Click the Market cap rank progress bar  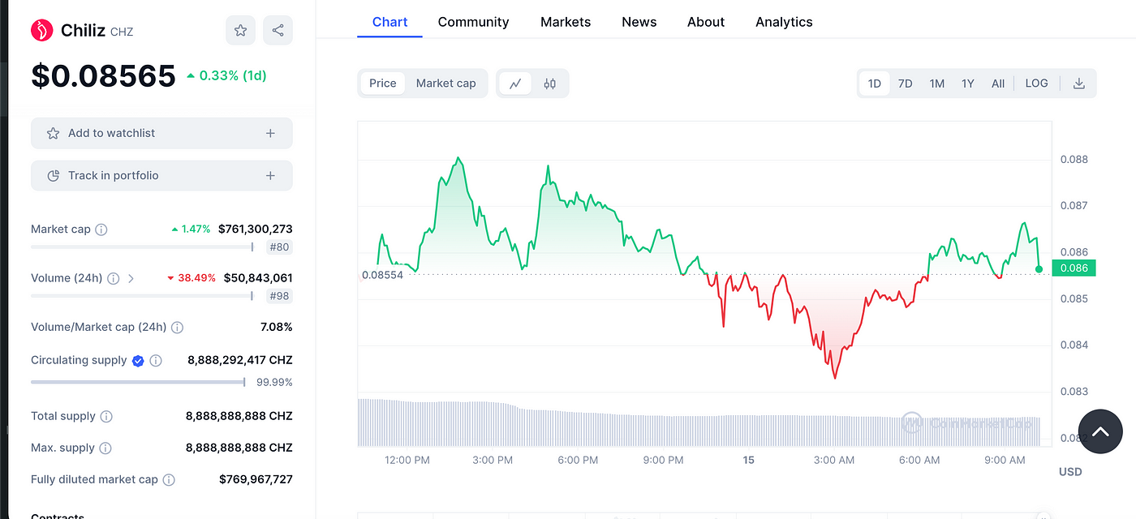pos(143,247)
